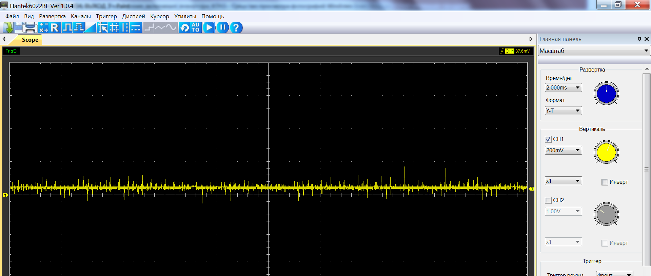
Task: Click the gray sine wave icon
Action: point(172,27)
